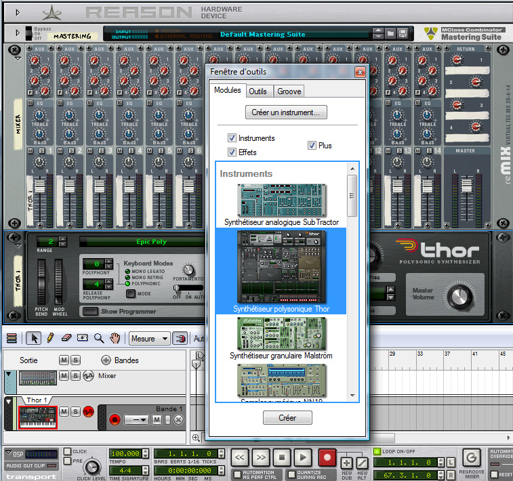The height and width of the screenshot is (481, 513).
Task: Enable the CLICK checkbox in transport
Action: [x=67, y=452]
